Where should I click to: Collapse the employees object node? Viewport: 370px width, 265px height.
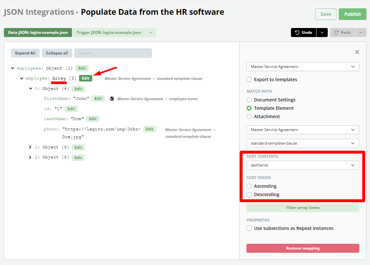point(13,68)
